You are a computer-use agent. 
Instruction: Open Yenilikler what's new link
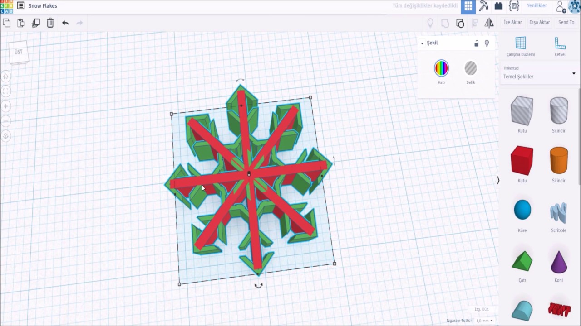[x=537, y=6]
